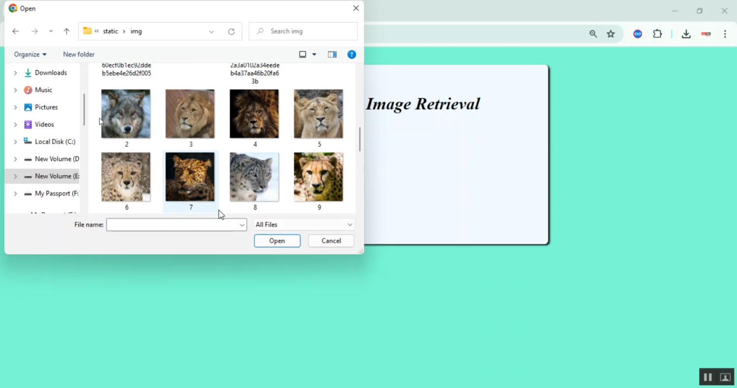Click New folder in the toolbar
Screen dimensions: 737x388
[79, 54]
